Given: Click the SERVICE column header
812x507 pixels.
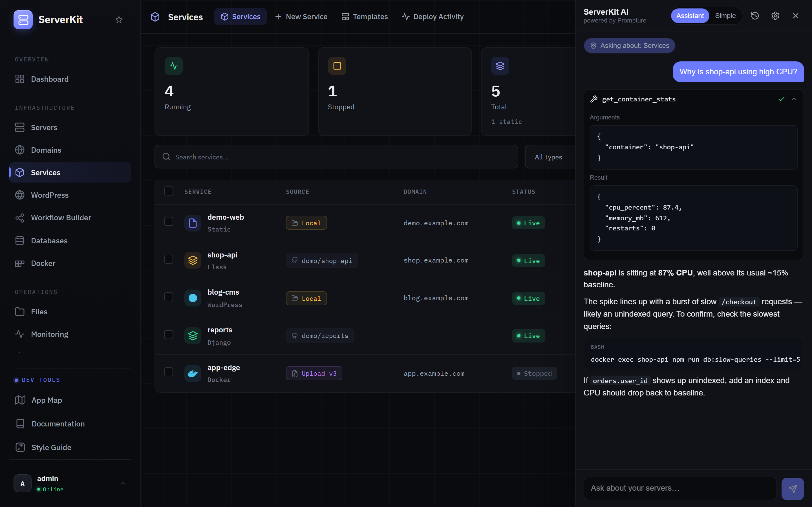Looking at the screenshot, I should pos(198,192).
